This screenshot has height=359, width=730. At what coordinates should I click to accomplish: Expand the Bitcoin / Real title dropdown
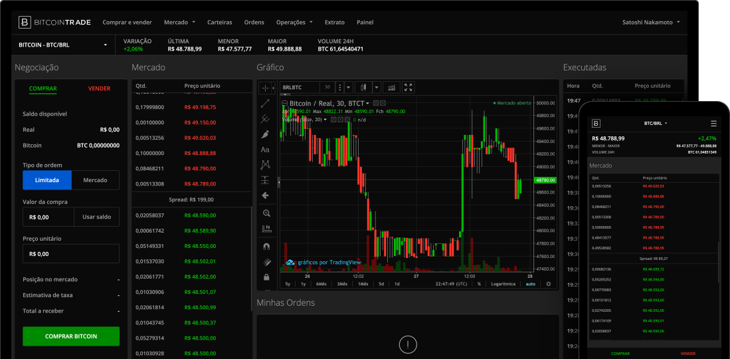[368, 104]
